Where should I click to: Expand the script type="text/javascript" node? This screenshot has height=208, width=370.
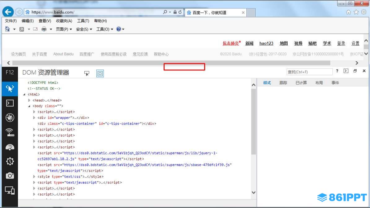34,182
